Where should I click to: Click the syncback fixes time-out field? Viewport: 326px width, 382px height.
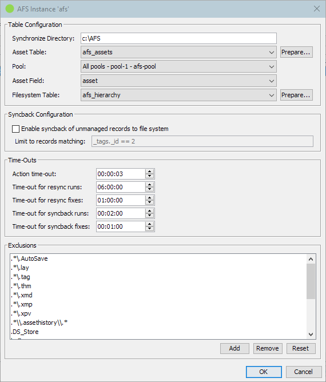pyautogui.click(x=121, y=226)
